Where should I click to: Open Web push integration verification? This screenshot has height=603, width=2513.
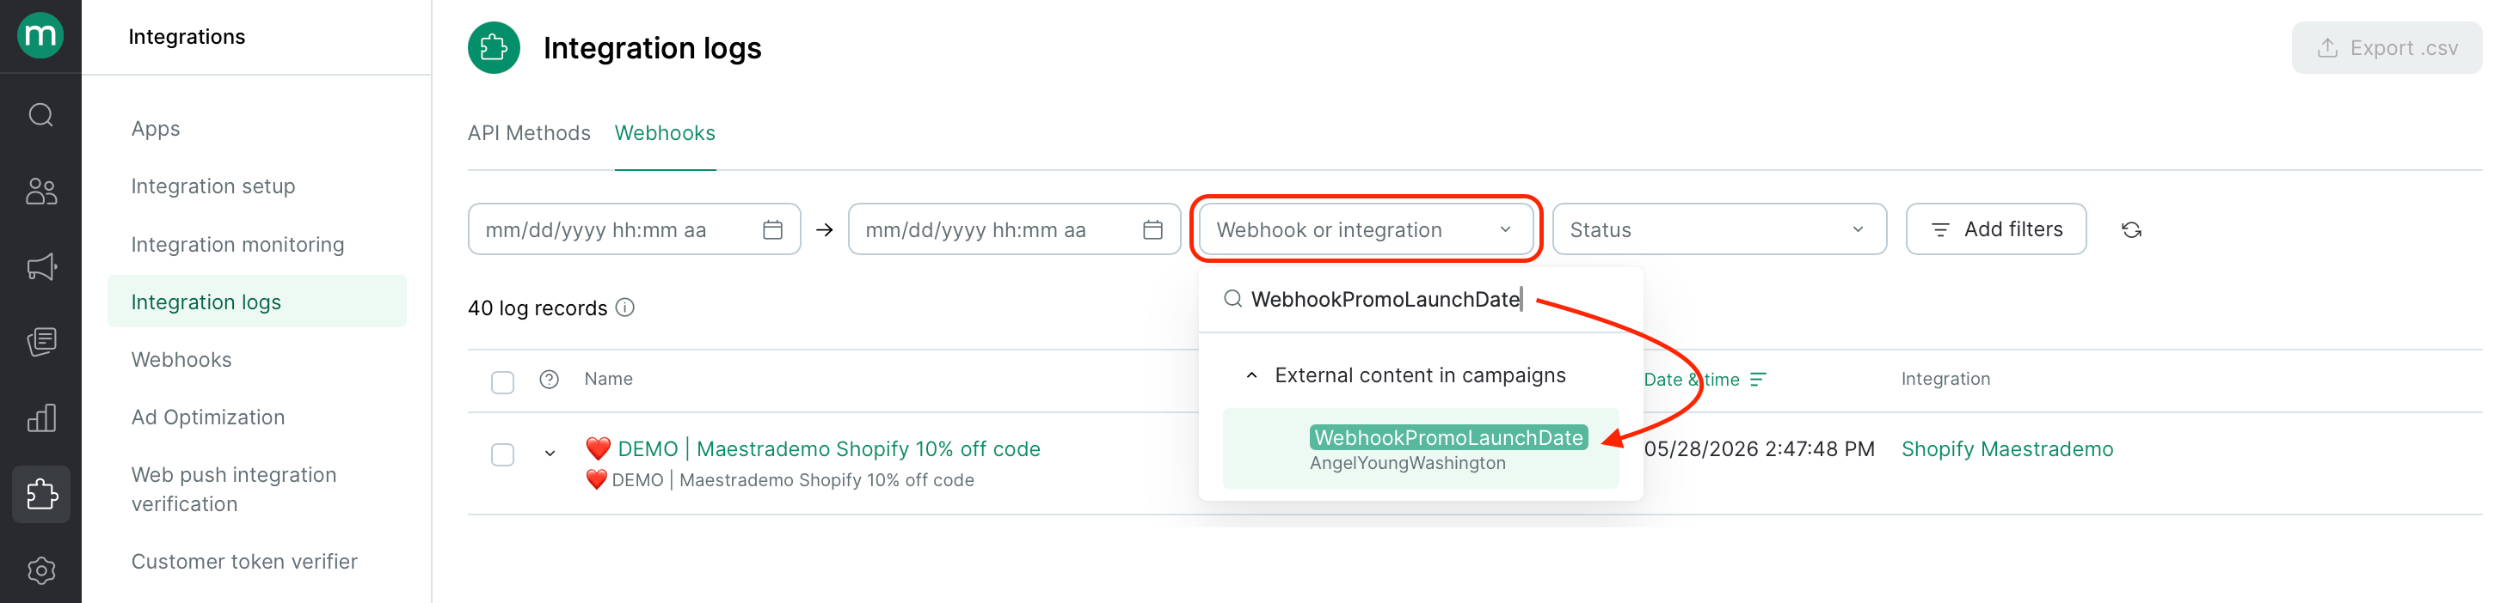click(233, 489)
